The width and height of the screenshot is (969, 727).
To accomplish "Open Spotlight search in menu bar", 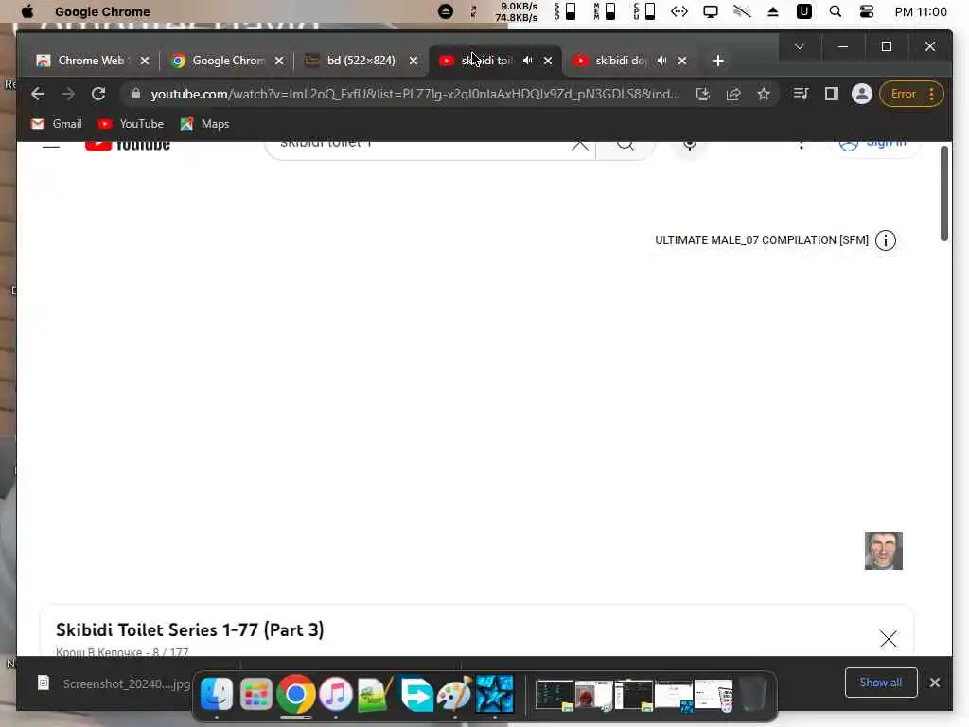I will coord(836,11).
